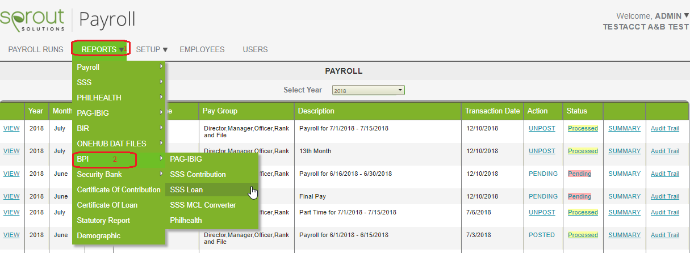Click VIEW link in the first payroll row
Screen dimensions: 690x253
click(11, 128)
